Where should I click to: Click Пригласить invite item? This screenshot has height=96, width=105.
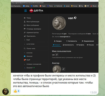[x=30, y=36]
